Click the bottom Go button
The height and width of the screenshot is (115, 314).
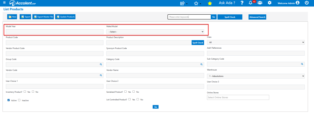point(155,107)
